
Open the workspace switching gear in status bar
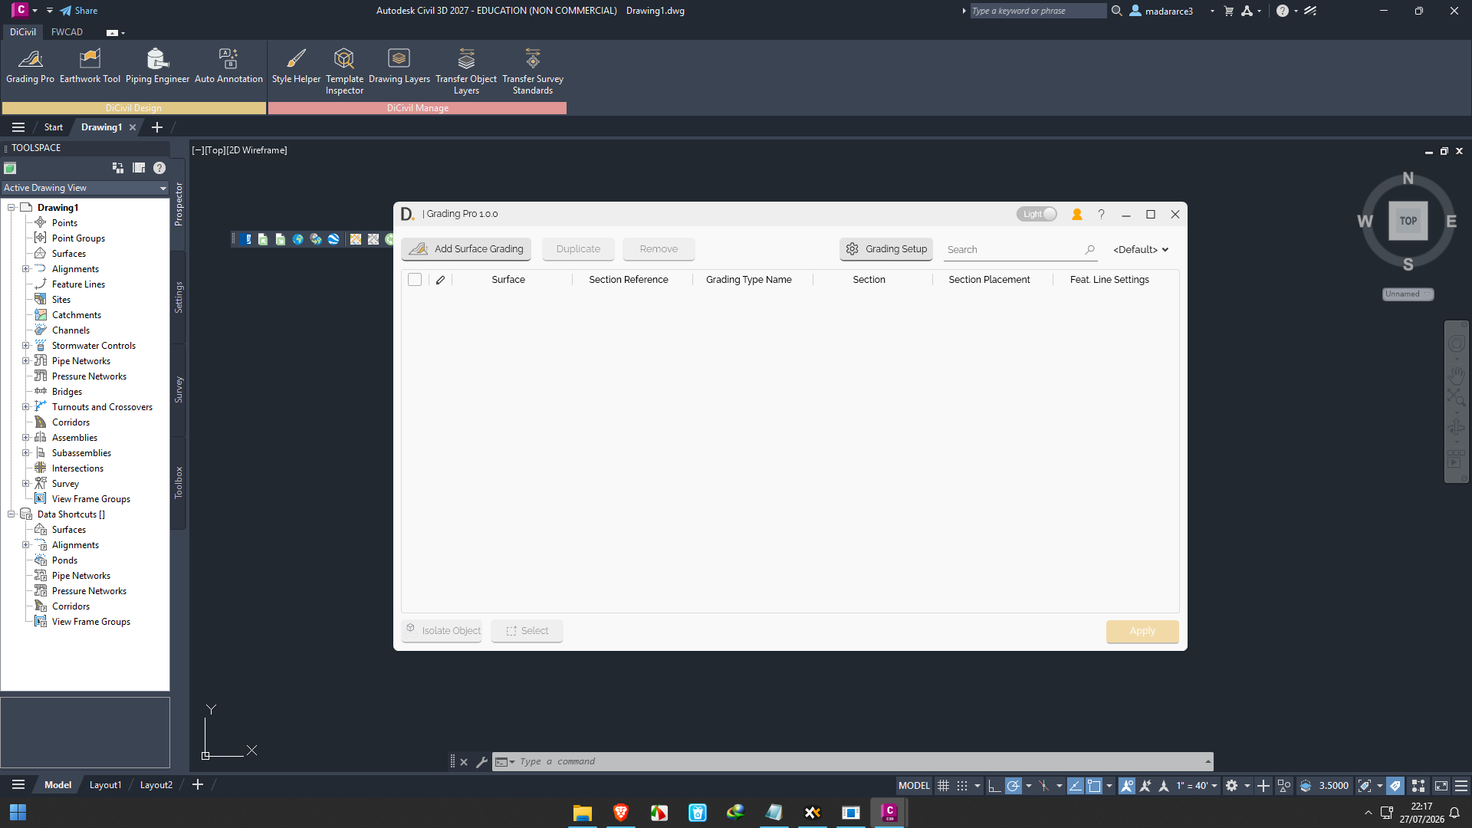1231,786
